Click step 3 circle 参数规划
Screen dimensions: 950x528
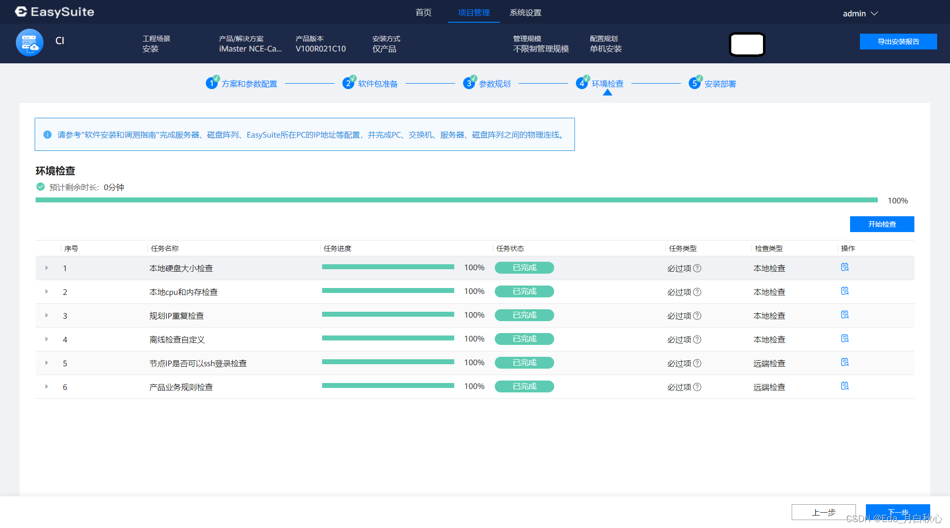coord(469,83)
